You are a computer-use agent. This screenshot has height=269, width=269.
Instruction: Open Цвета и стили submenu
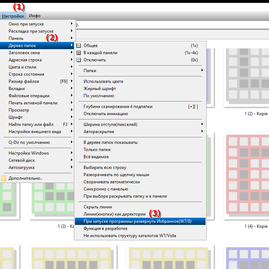pyautogui.click(x=22, y=67)
